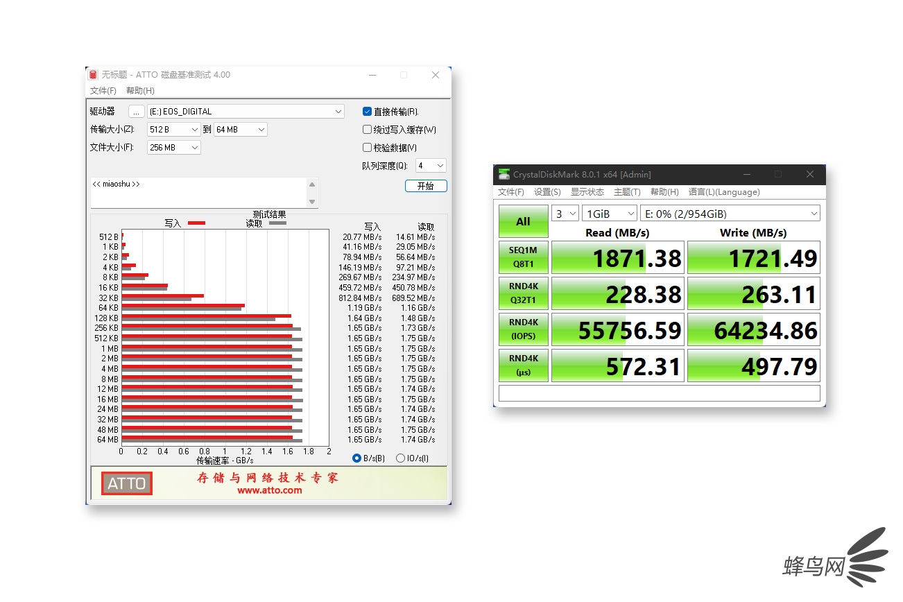Minimize the ATTO benchmark window

372,75
